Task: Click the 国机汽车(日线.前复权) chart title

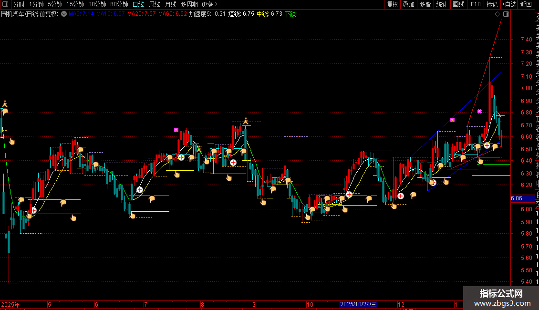Action: click(30, 14)
